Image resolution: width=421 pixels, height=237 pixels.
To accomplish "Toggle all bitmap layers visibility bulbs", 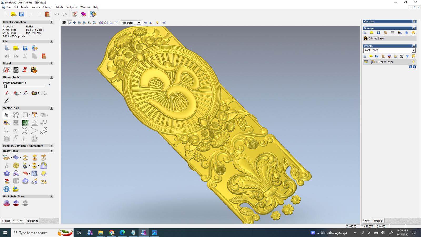I will pos(413,33).
